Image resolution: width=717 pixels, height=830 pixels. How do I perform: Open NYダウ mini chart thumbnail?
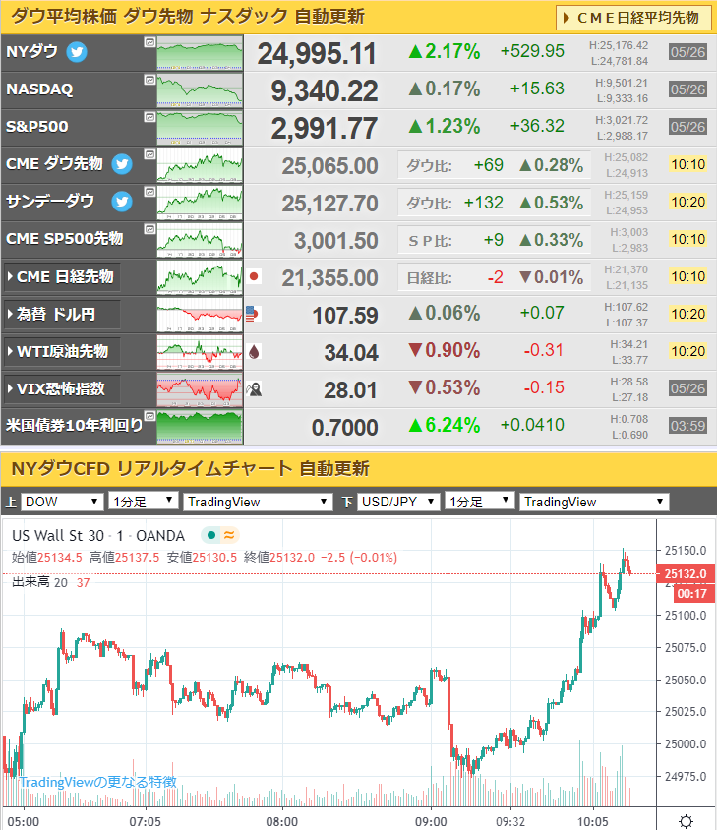[200, 53]
